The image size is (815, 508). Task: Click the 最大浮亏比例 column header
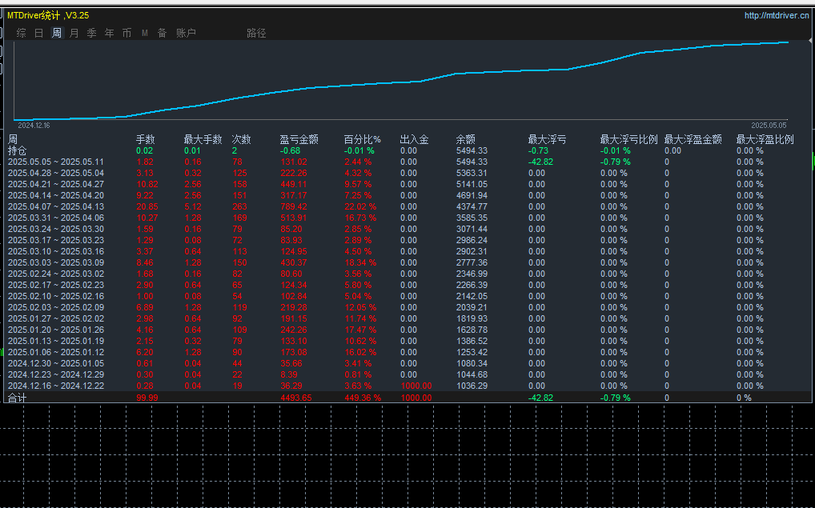tap(629, 139)
